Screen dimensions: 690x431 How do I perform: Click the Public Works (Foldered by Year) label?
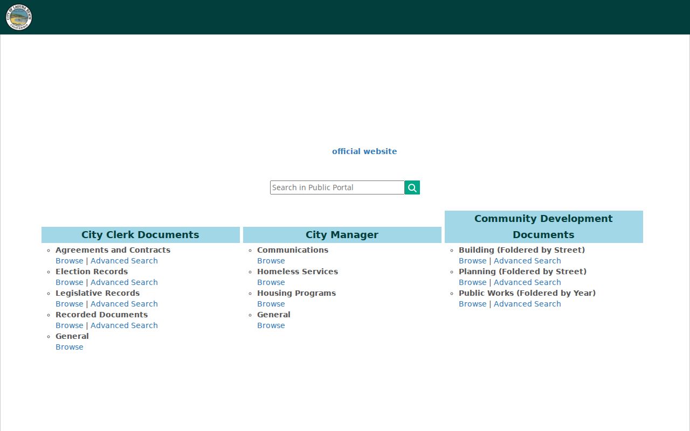pyautogui.click(x=527, y=293)
